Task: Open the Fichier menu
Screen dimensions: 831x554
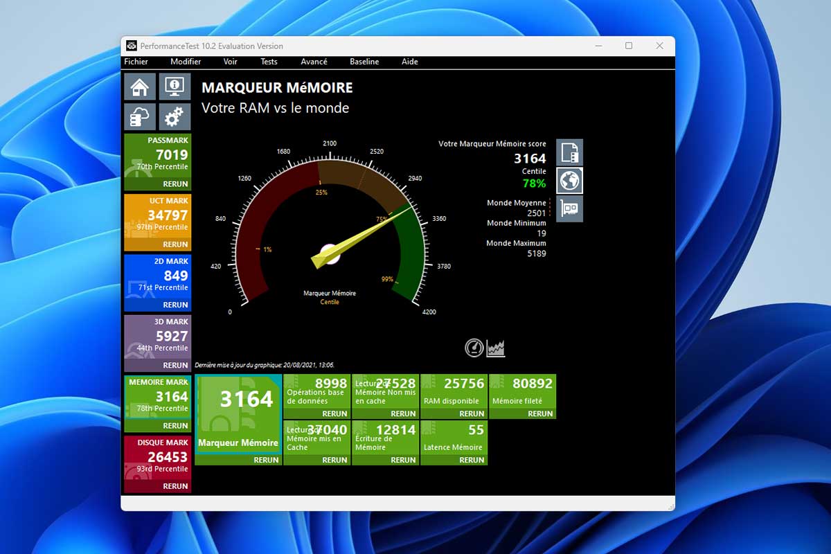Action: click(136, 62)
